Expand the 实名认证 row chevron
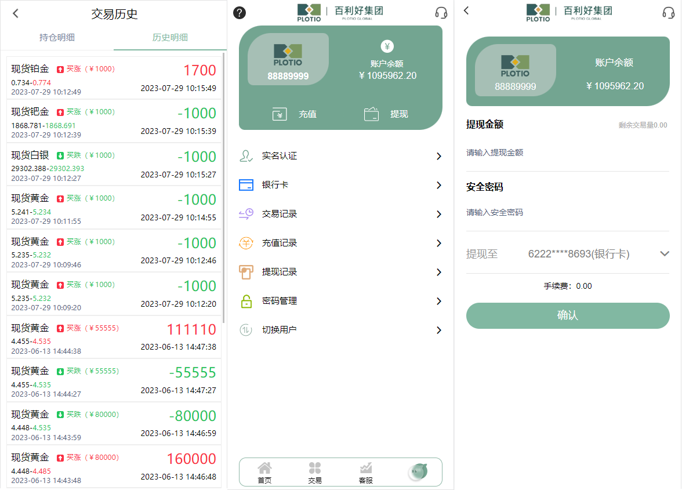This screenshot has width=682, height=490. click(439, 156)
